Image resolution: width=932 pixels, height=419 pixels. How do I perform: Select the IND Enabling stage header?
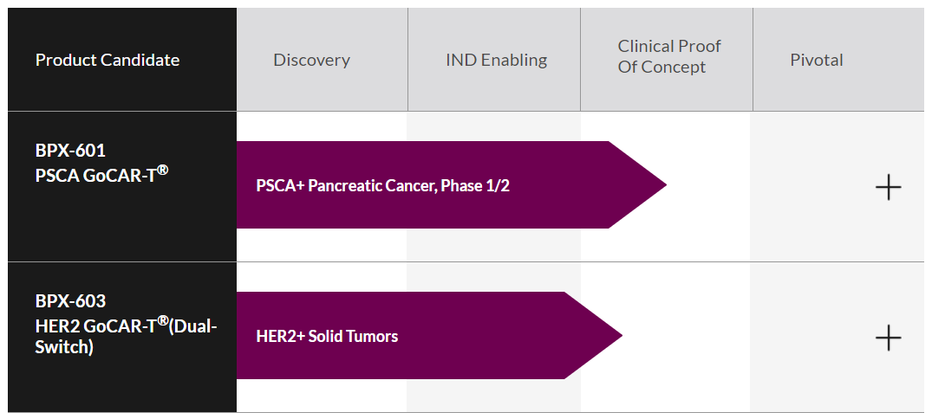coord(496,60)
